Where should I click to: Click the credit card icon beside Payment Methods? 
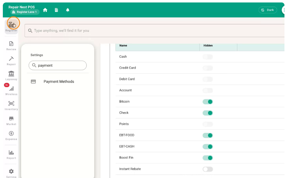click(33, 81)
